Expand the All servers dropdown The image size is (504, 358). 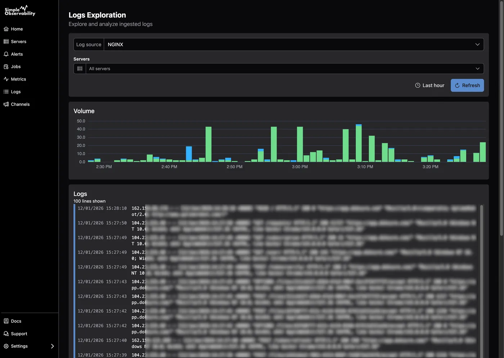284,68
